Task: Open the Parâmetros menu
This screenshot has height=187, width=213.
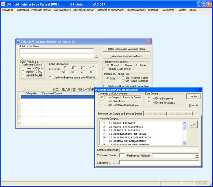Action: 168,10
